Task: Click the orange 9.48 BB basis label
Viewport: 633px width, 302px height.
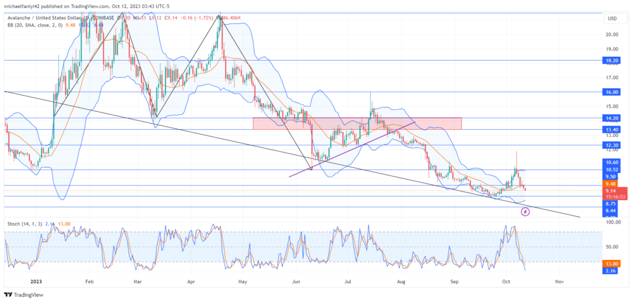Action: (x=613, y=183)
